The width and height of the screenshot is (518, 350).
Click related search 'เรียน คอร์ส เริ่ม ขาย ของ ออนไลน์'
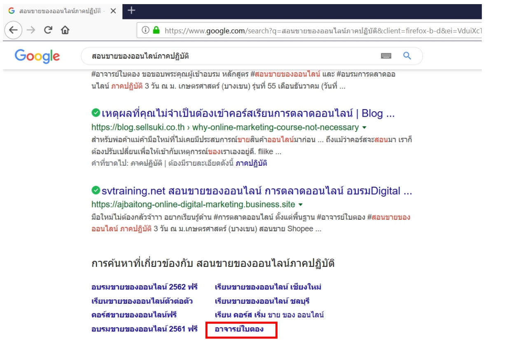(269, 315)
